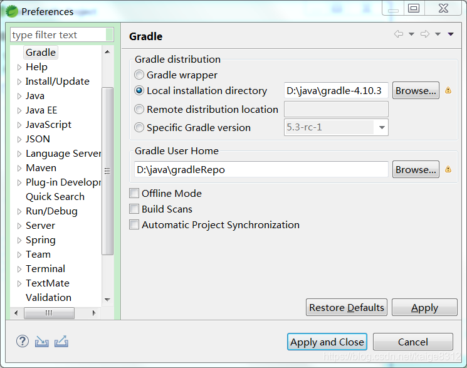
Task: Go back using the left arrow icon
Action: [399, 34]
